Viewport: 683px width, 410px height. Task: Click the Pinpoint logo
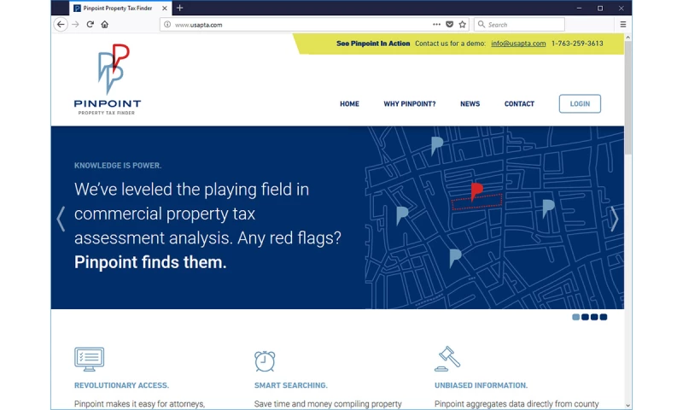coord(108,79)
